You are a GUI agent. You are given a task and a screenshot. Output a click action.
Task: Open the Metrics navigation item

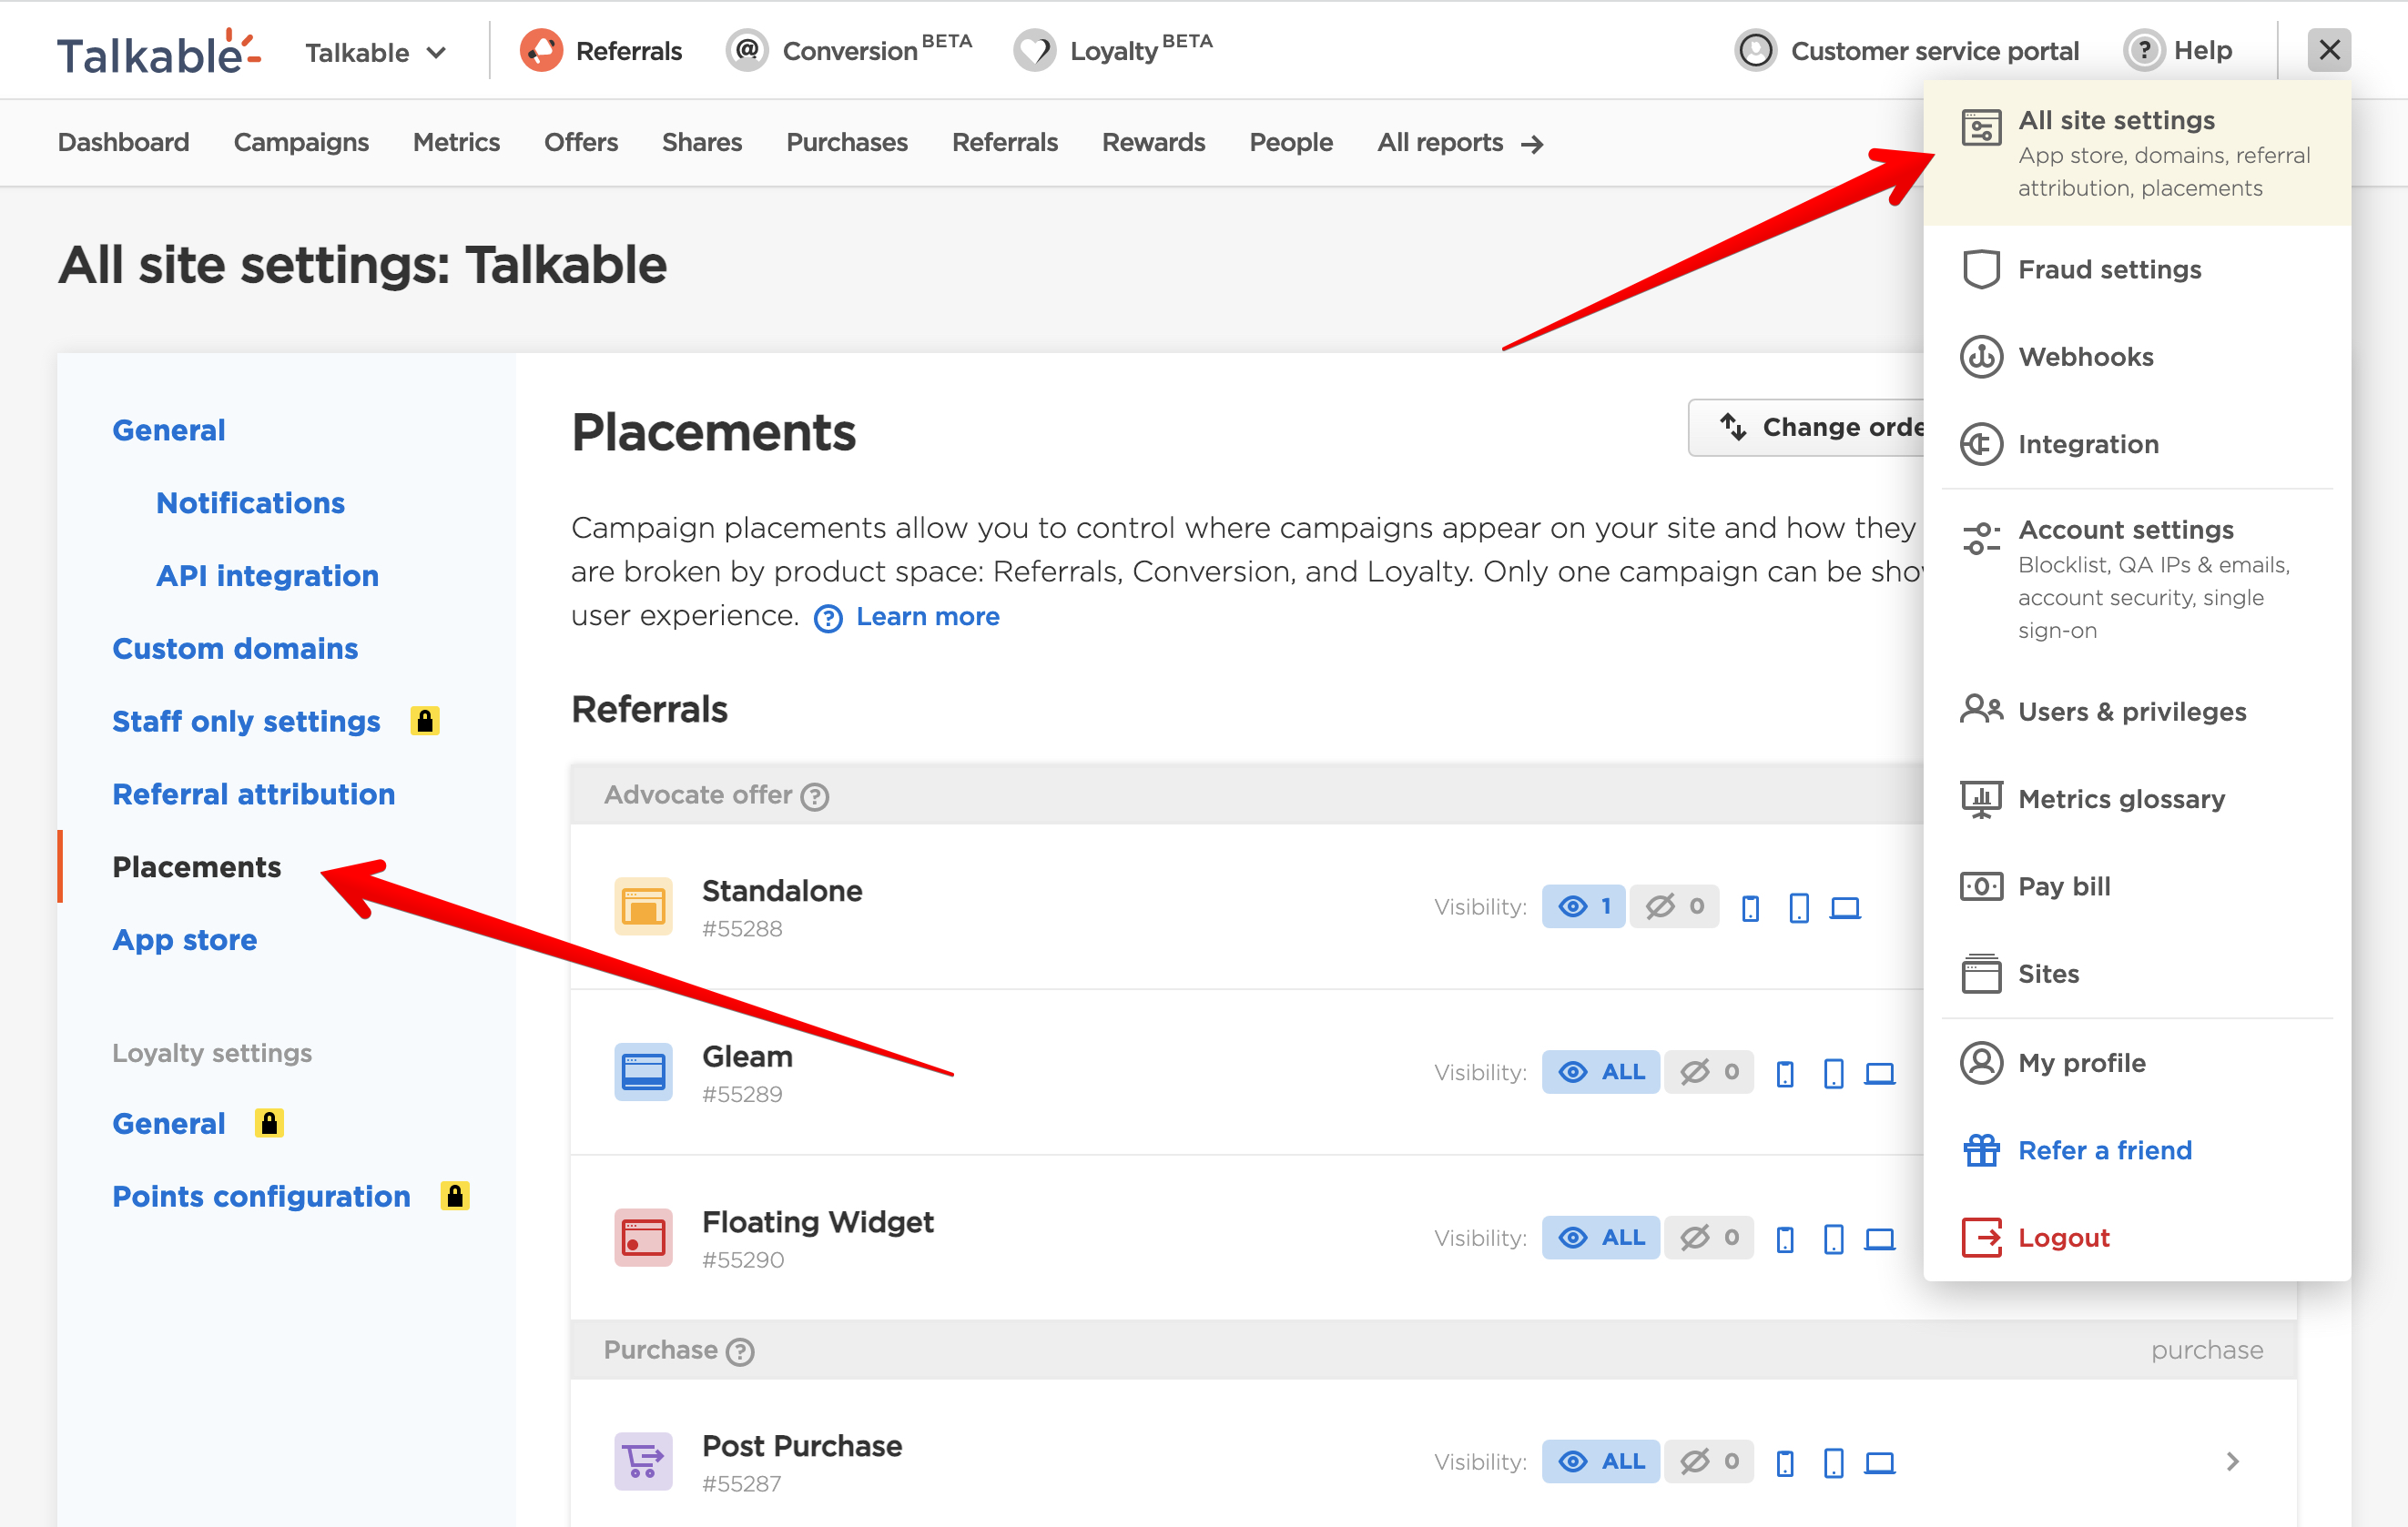point(456,142)
